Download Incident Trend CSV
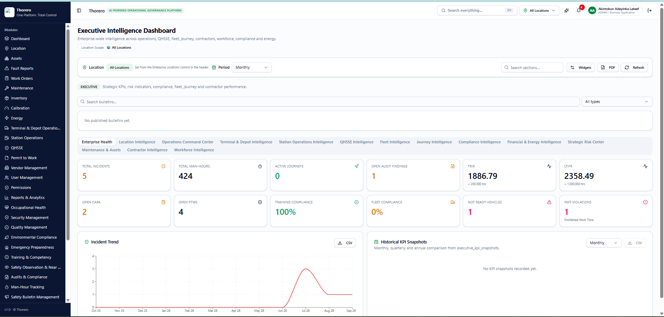The image size is (664, 317). 345,243
